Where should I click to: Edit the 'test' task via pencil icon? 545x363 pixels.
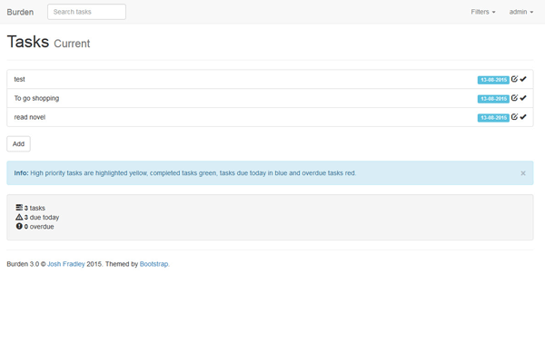tap(515, 79)
